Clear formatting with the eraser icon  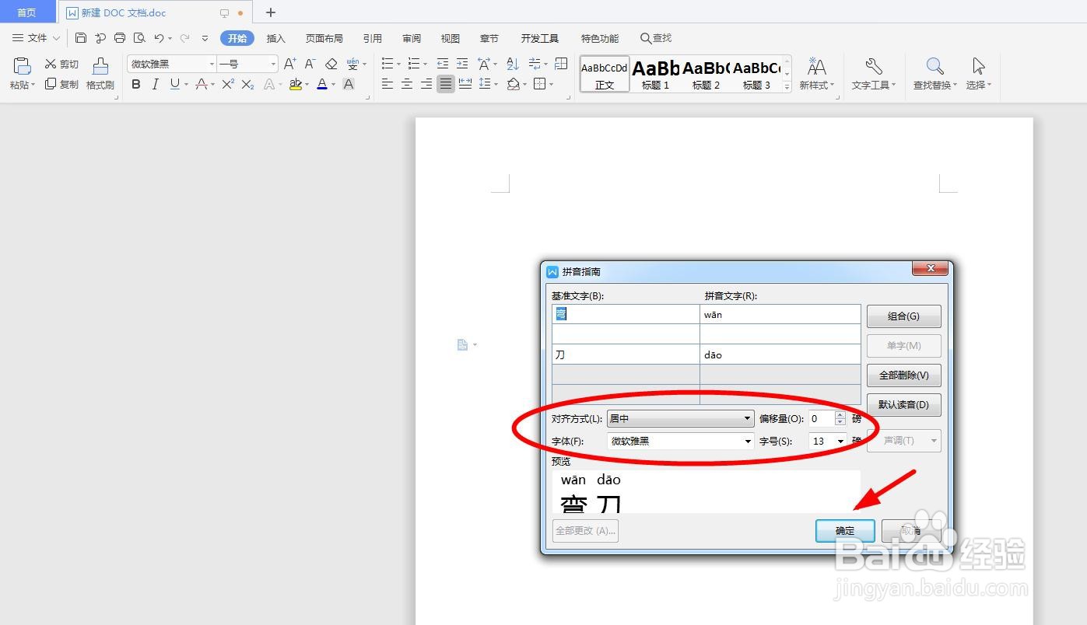330,63
